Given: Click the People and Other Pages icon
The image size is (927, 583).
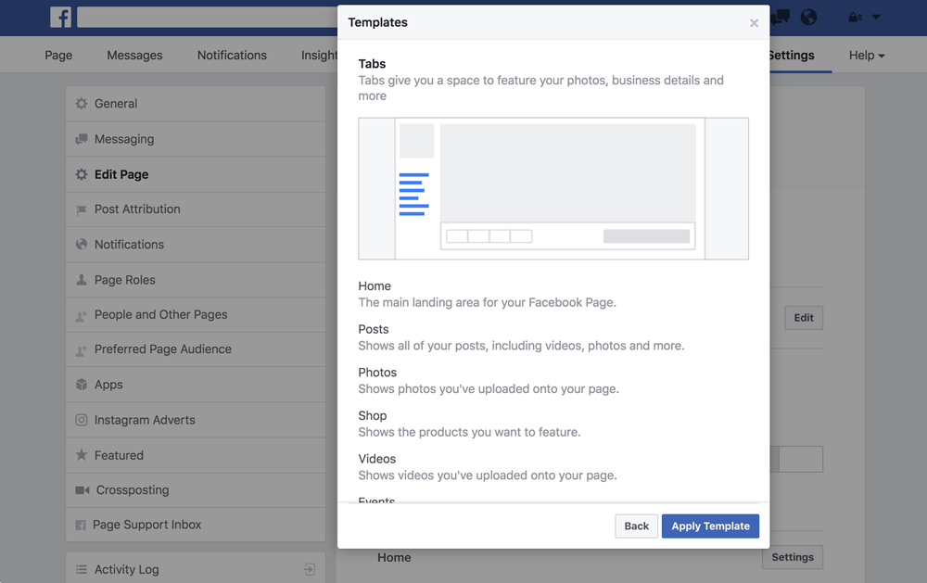Looking at the screenshot, I should pos(82,316).
